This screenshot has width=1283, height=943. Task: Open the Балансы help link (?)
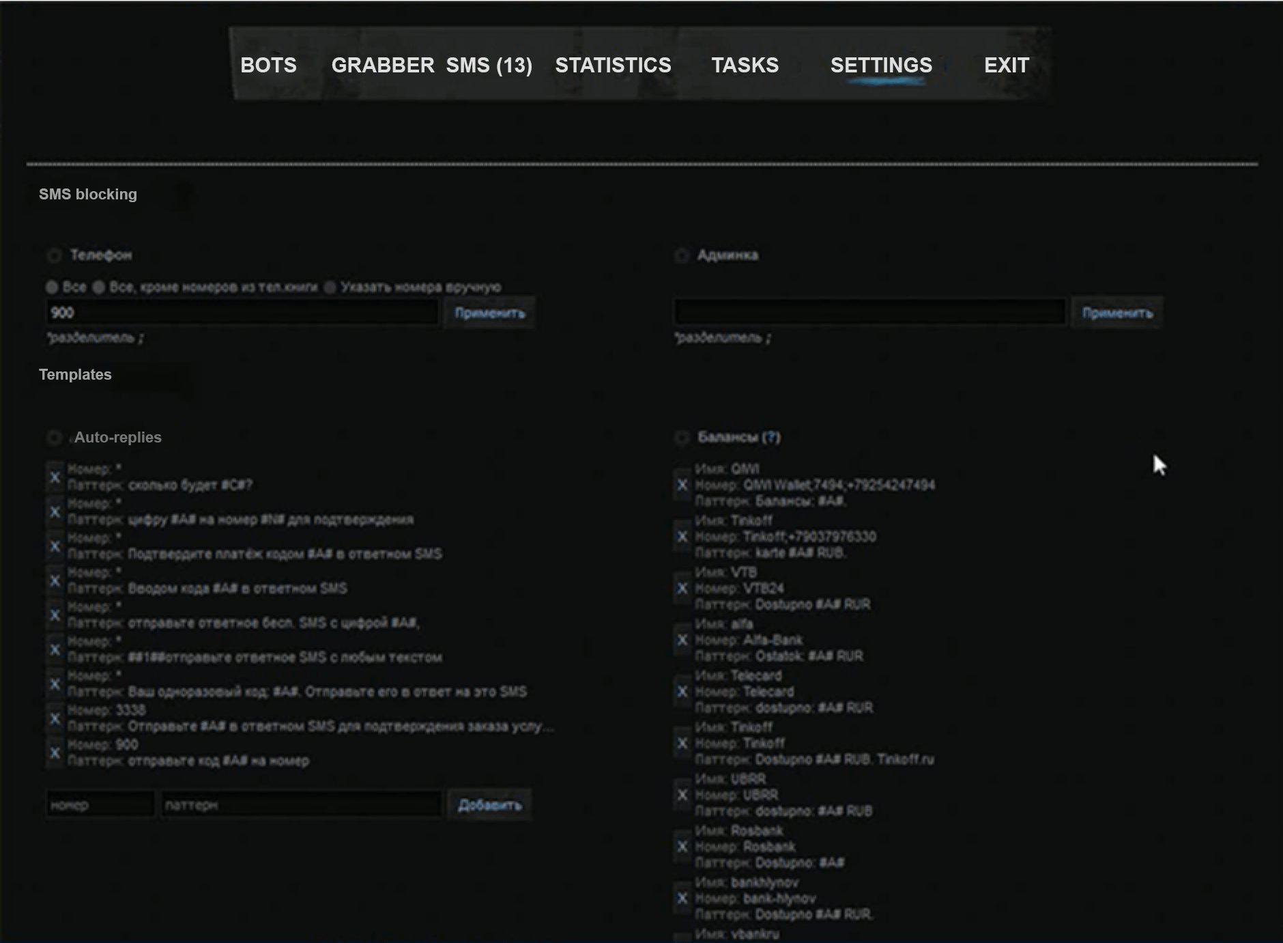pos(773,438)
